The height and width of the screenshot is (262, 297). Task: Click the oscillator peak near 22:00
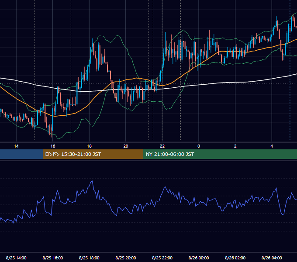point(165,187)
